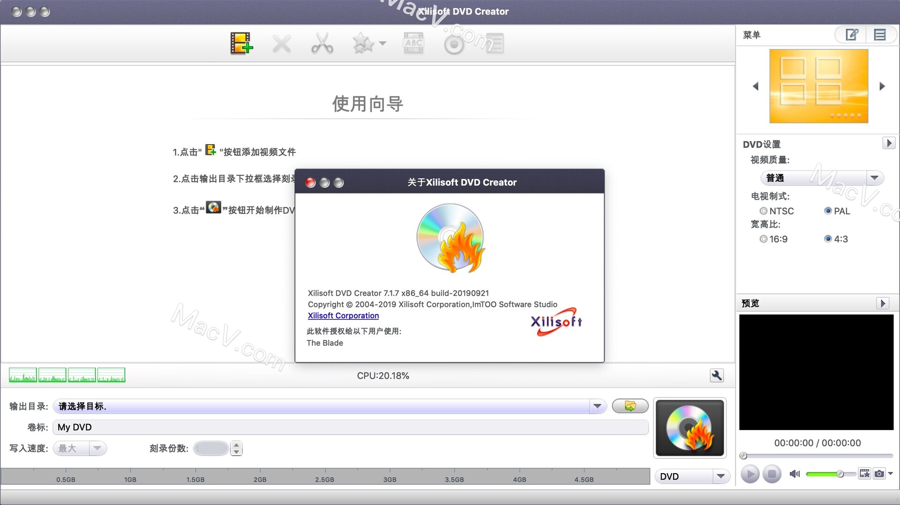Click the Xilisoft logo in About dialog

556,322
